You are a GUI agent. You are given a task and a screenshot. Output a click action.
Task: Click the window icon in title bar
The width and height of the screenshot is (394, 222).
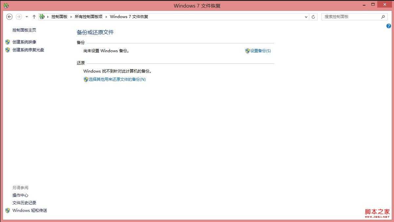[6, 6]
